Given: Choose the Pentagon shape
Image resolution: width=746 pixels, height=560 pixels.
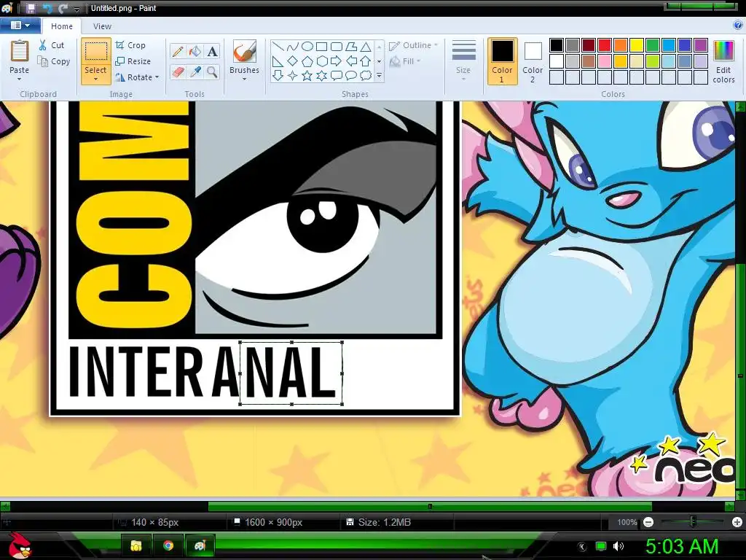Looking at the screenshot, I should click(x=307, y=61).
